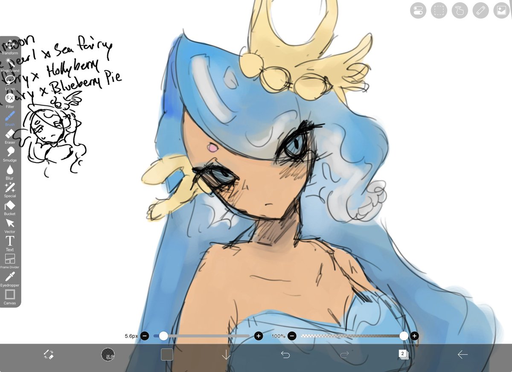Image resolution: width=512 pixels, height=372 pixels.
Task: Select the Eraser tool
Action: pyautogui.click(x=10, y=137)
